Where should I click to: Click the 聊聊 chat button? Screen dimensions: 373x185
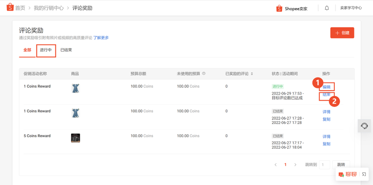click(x=347, y=174)
